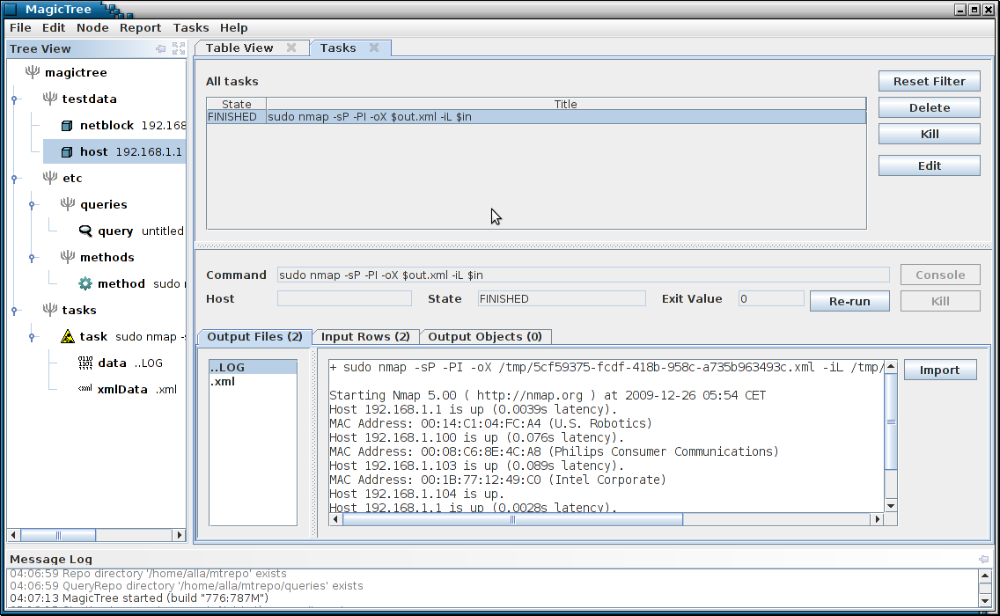Click the Exit Value field
Screen dimensions: 1000x616
771,298
